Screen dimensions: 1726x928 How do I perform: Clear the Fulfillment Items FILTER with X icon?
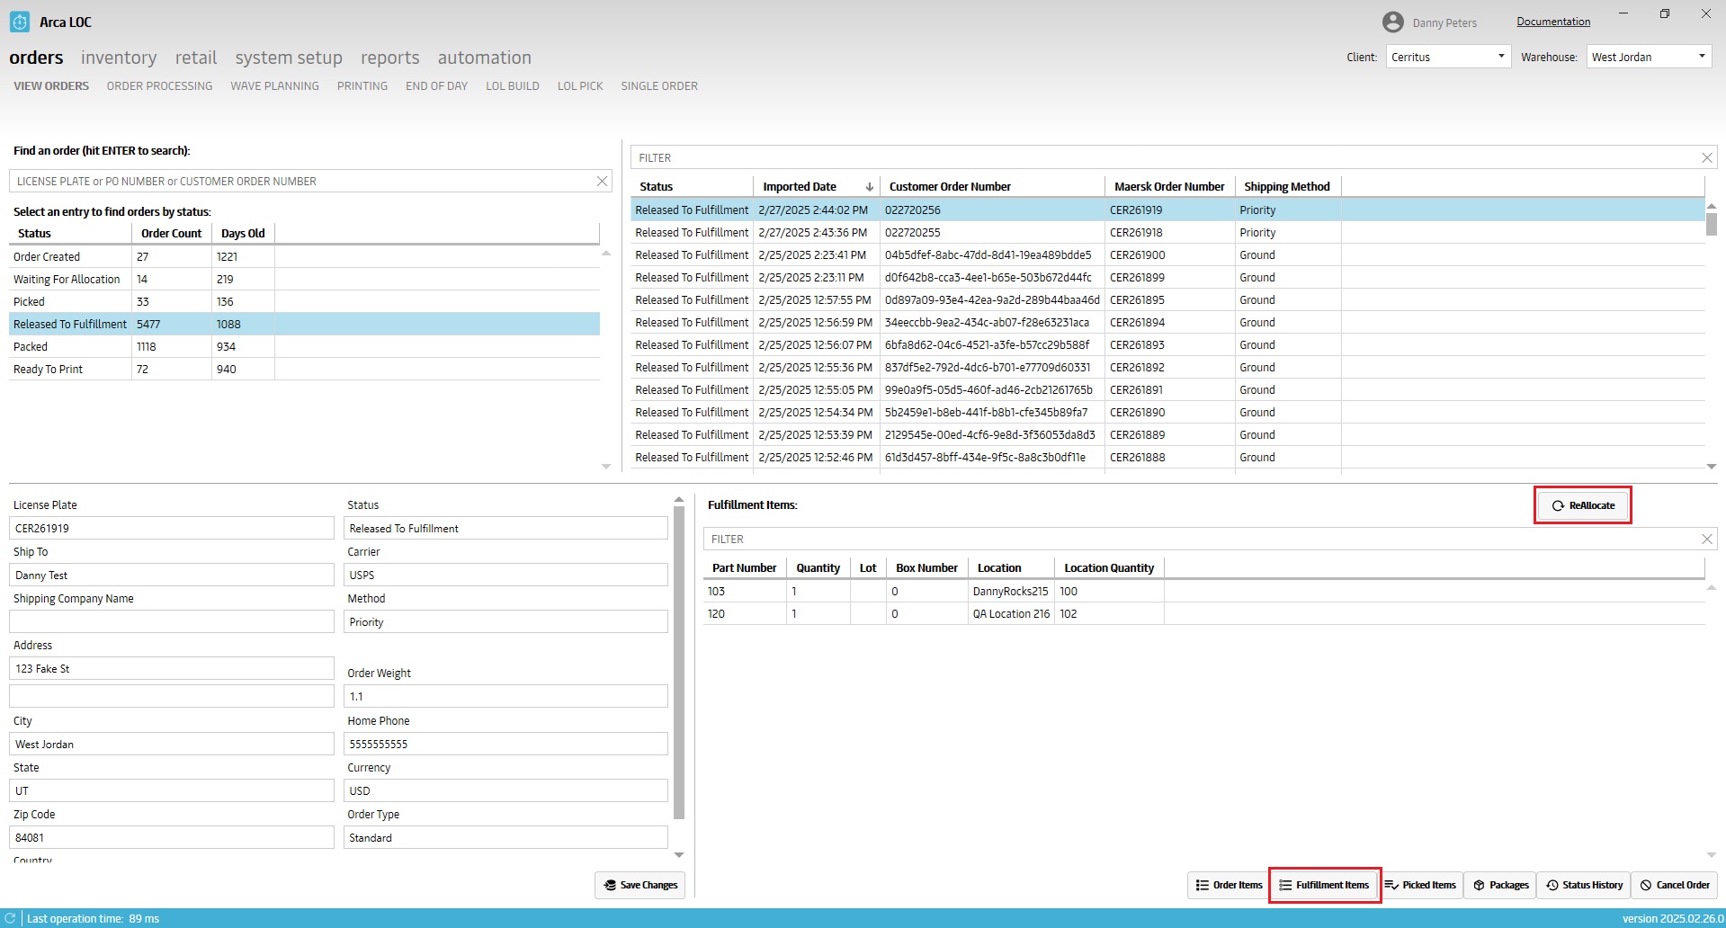[x=1706, y=539]
